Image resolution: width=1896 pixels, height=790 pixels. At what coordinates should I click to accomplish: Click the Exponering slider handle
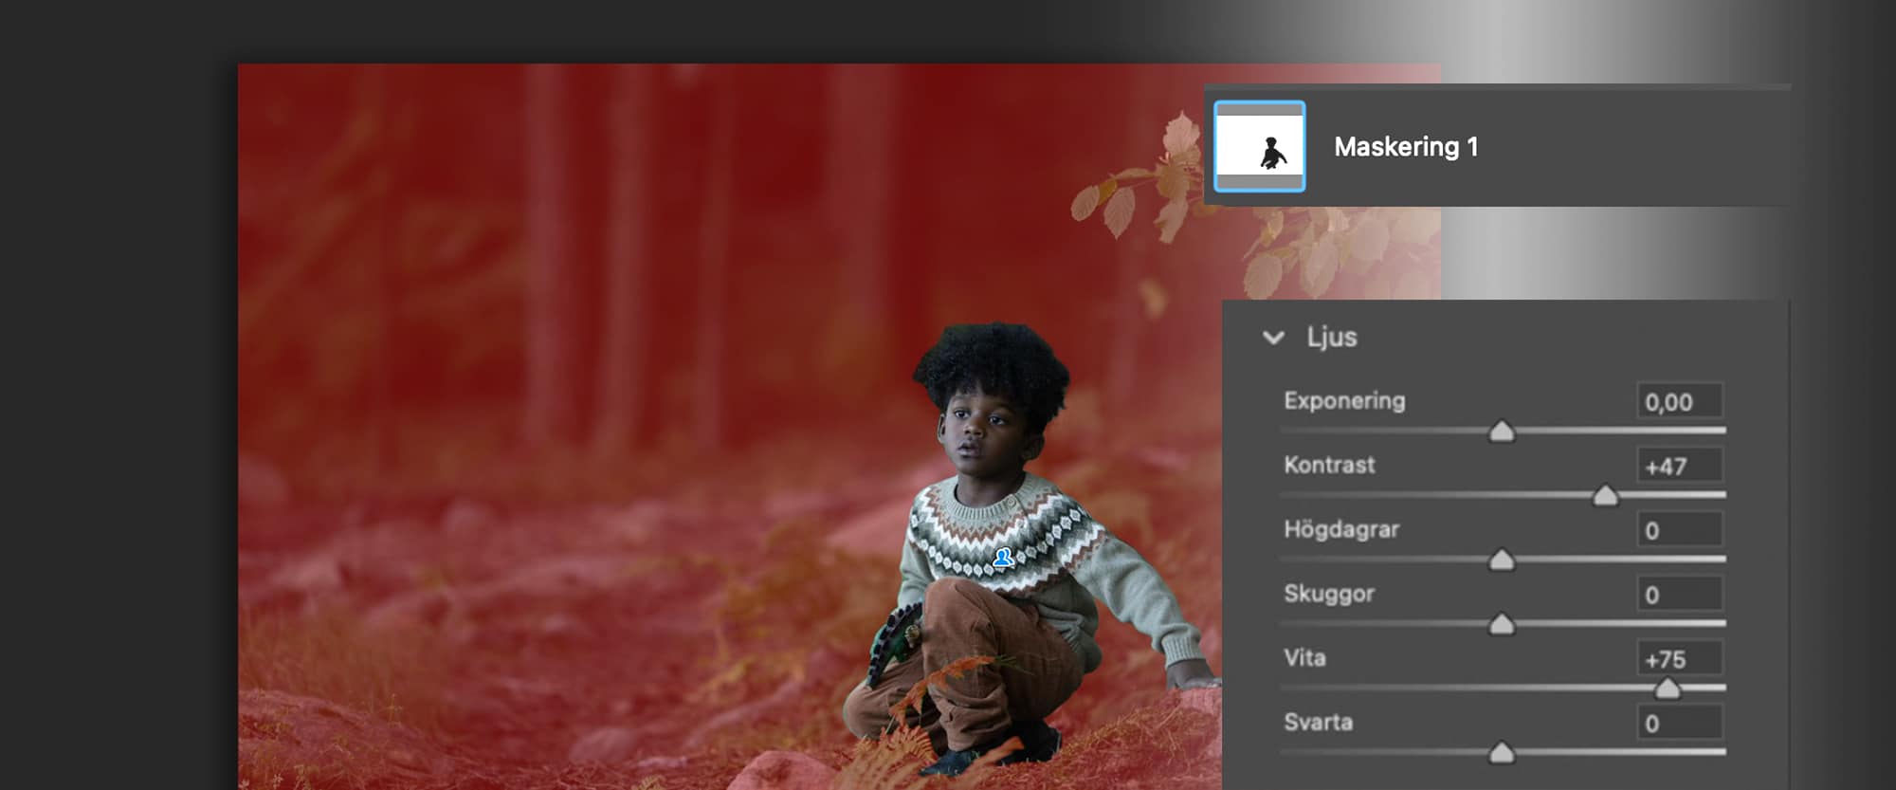click(x=1502, y=432)
